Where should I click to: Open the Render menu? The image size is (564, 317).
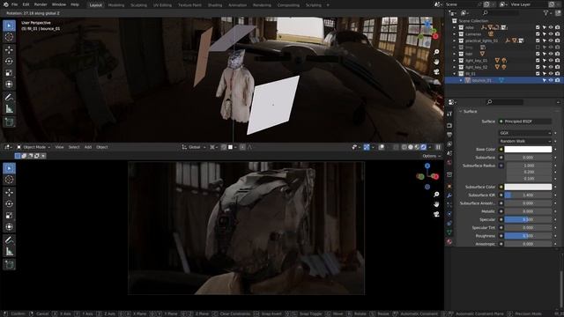point(41,4)
